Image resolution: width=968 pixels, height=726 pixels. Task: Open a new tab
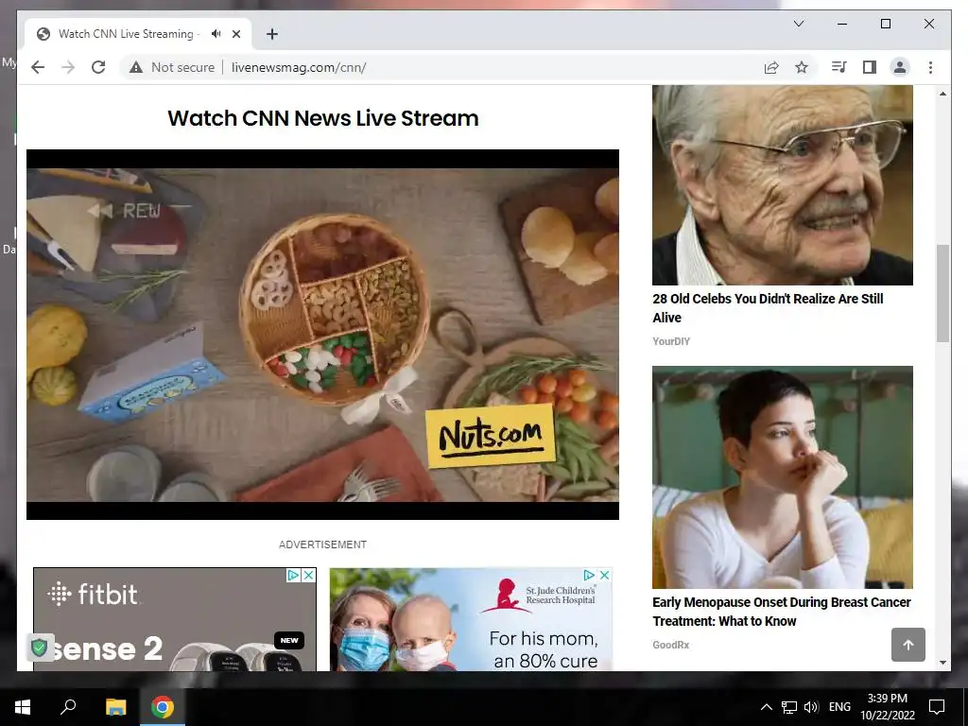pyautogui.click(x=272, y=34)
